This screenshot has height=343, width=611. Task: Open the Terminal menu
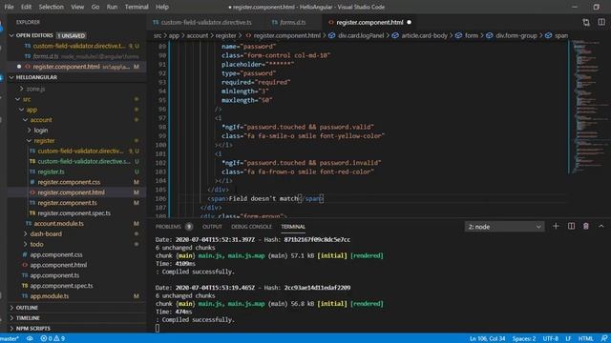137,7
